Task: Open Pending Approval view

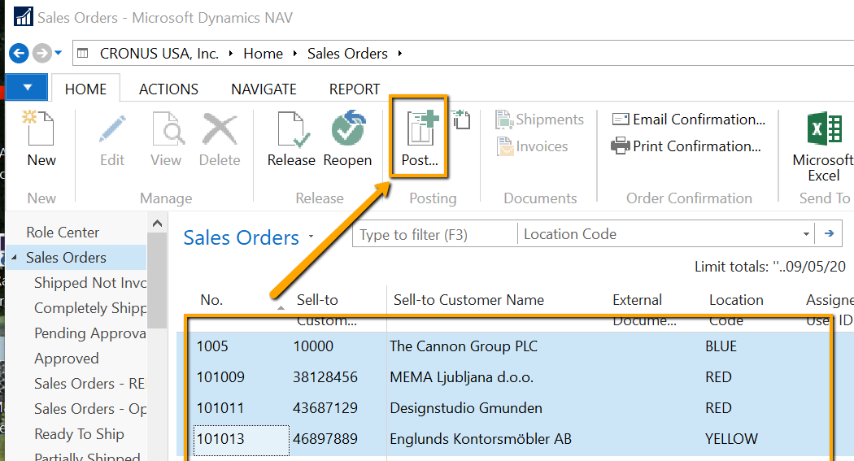Action: tap(89, 333)
